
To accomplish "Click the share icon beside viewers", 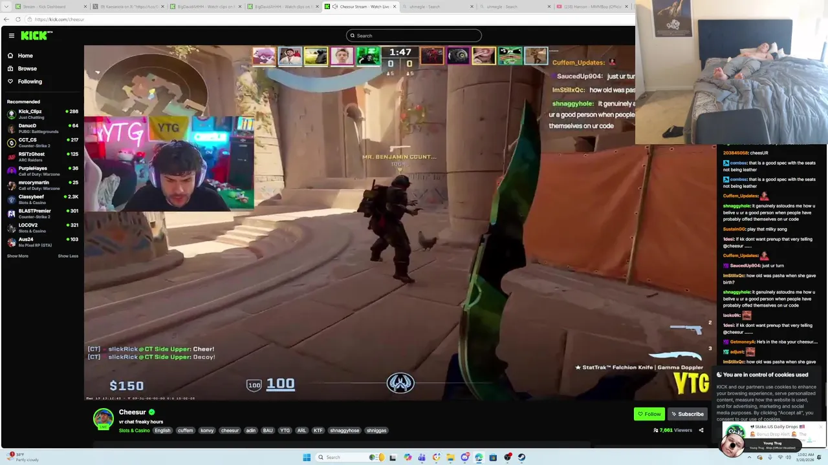I will point(701,430).
